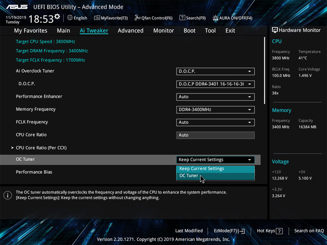
Task: Click the English language label
Action: point(80,18)
